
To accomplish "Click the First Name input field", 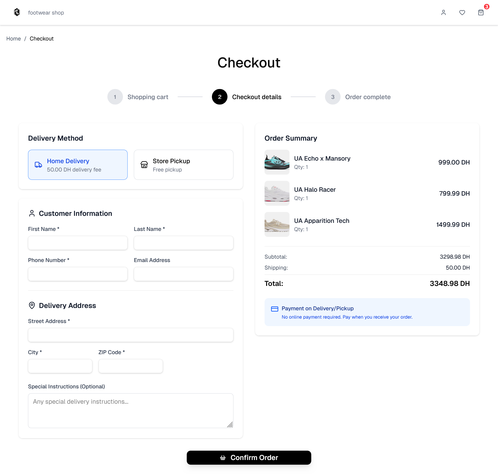I will tap(78, 243).
